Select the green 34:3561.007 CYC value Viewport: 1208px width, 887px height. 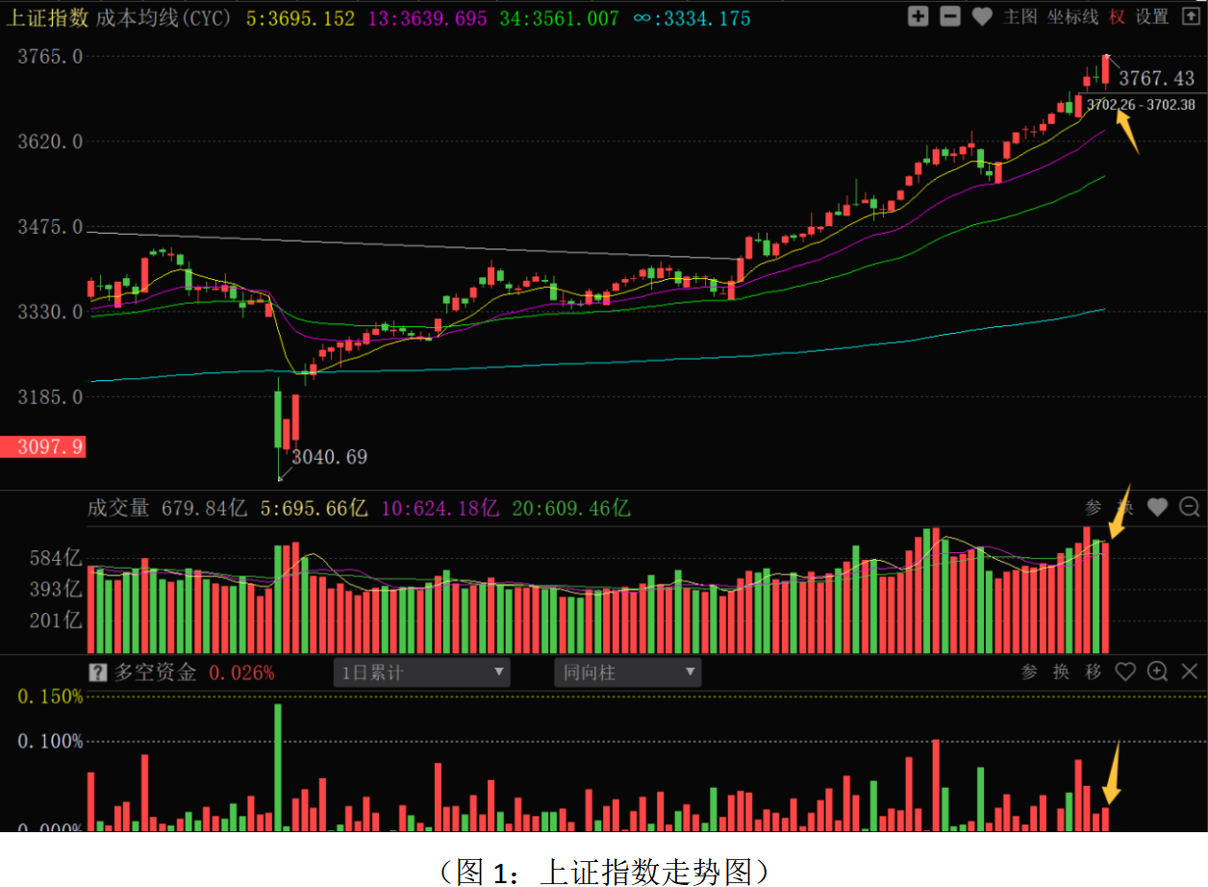559,18
